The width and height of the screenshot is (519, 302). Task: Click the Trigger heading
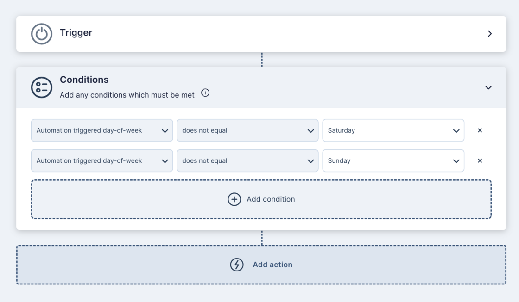76,33
